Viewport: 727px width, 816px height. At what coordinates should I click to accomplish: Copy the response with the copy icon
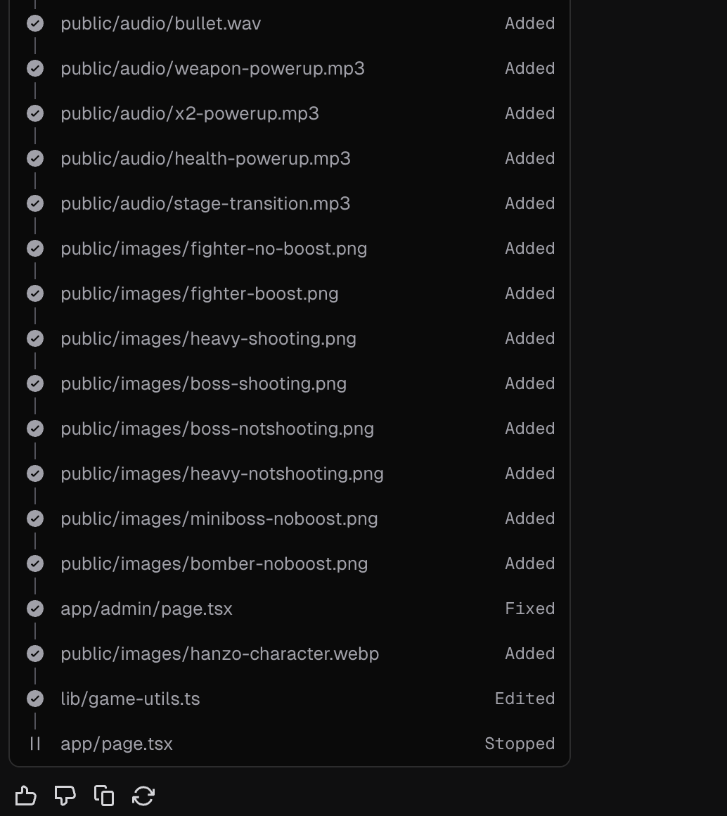coord(104,796)
